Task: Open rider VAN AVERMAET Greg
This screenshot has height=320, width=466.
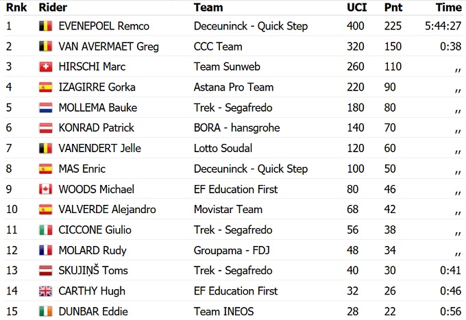Action: click(x=108, y=47)
